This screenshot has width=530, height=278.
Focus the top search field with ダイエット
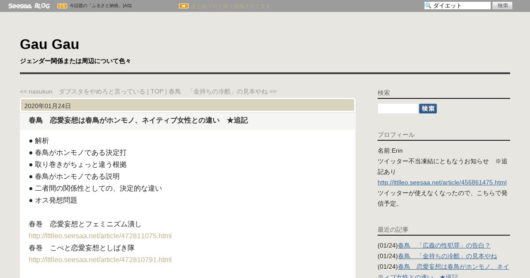(458, 5)
